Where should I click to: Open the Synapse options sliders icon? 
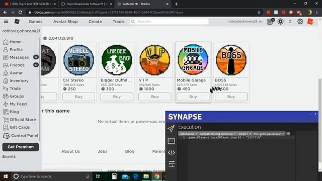tap(171, 164)
